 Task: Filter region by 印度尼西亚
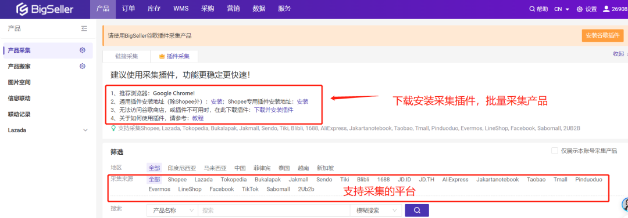pos(182,168)
